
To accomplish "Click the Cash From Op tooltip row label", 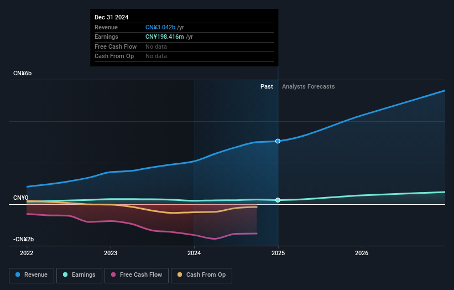I will [114, 56].
